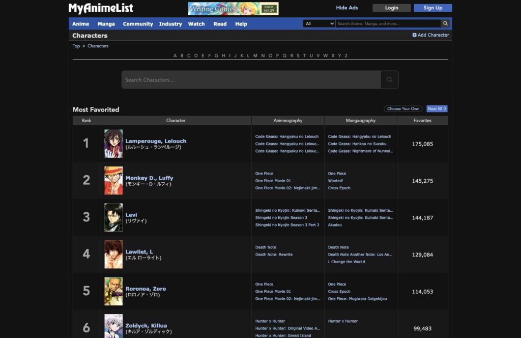Viewport: 521px width, 338px height.
Task: Open Monkey D., Luffy character link
Action: click(x=149, y=178)
